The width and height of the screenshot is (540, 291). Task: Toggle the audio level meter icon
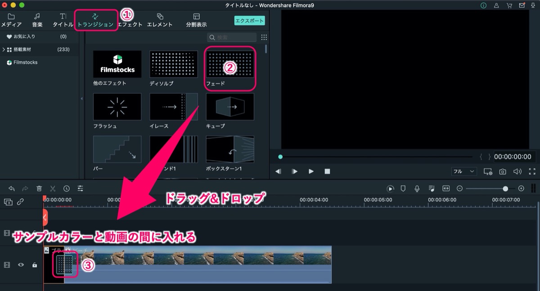click(533, 188)
